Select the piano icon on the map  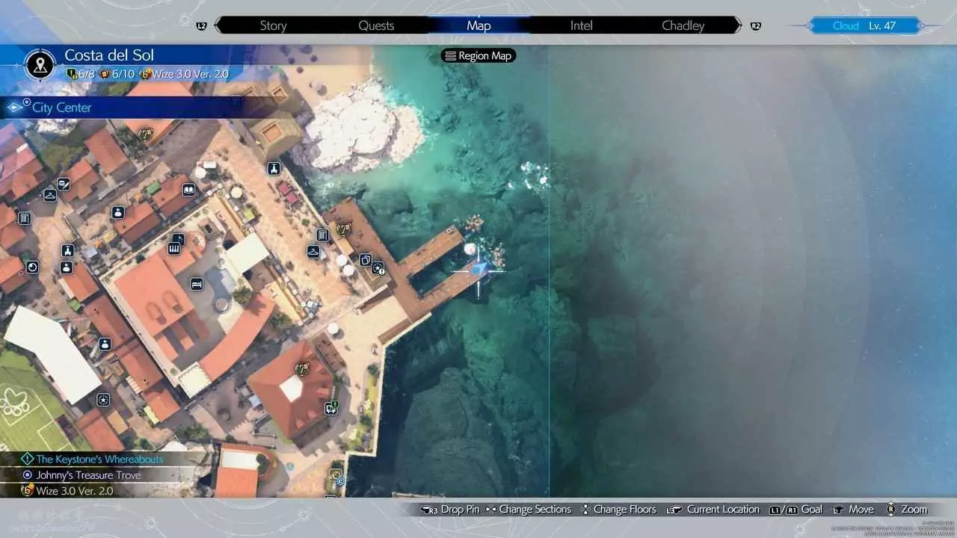[x=174, y=248]
